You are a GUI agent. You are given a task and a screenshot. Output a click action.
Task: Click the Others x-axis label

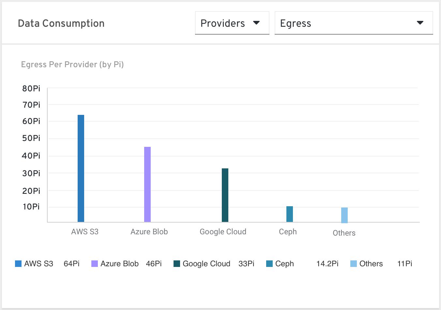pyautogui.click(x=344, y=233)
